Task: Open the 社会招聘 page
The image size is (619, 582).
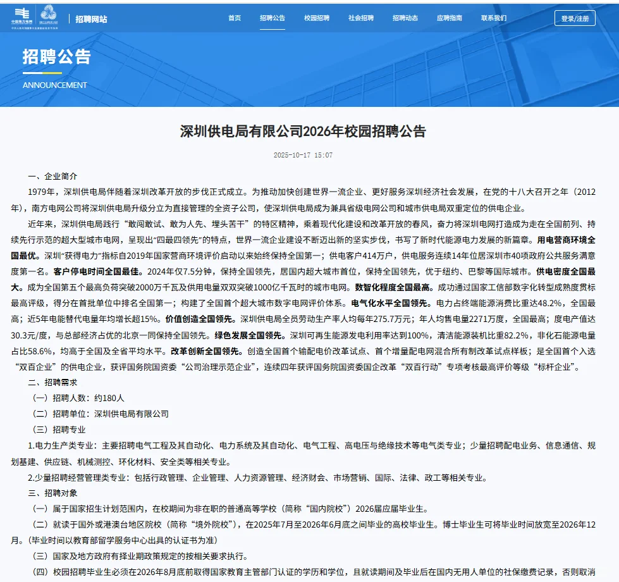Action: coord(361,18)
